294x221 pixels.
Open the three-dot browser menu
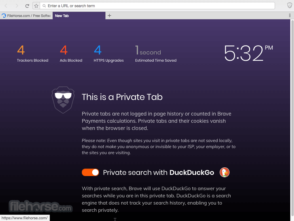[290, 16]
